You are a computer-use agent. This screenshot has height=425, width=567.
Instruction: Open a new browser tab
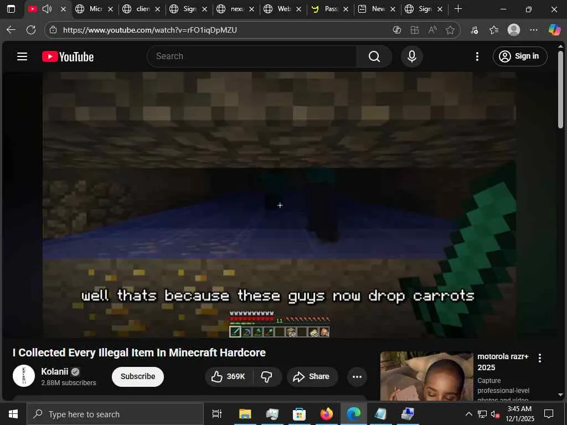[458, 9]
